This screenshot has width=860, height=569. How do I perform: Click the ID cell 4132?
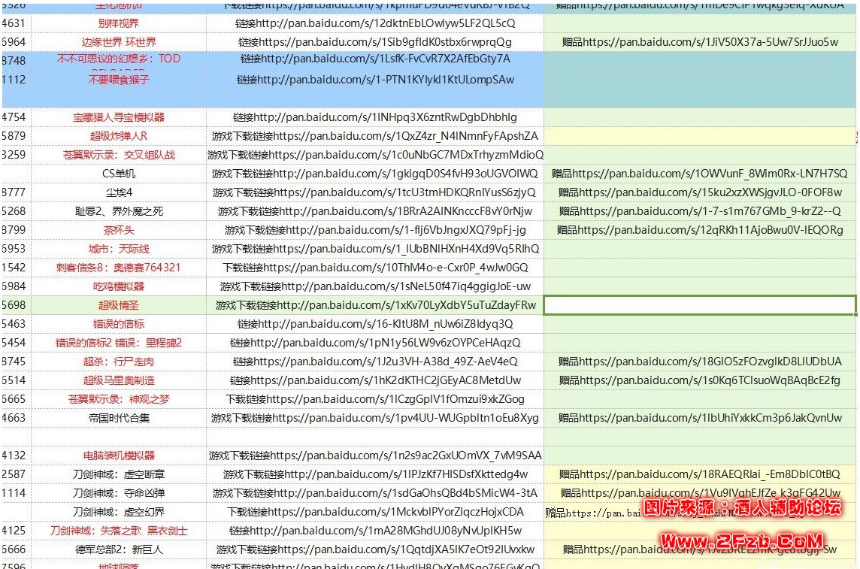point(16,456)
